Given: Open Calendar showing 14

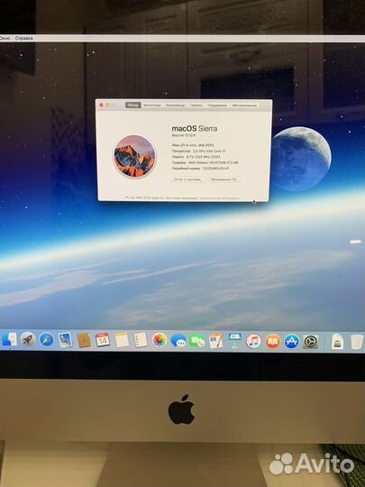Looking at the screenshot, I should [103, 340].
